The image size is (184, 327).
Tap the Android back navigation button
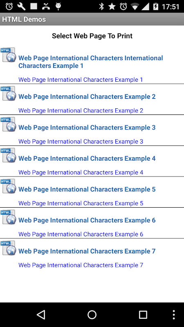[41, 314]
